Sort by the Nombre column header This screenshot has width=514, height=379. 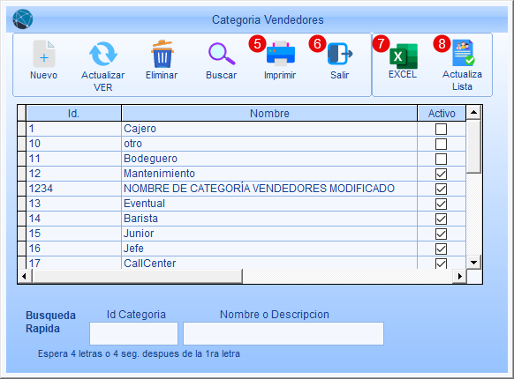click(x=269, y=113)
